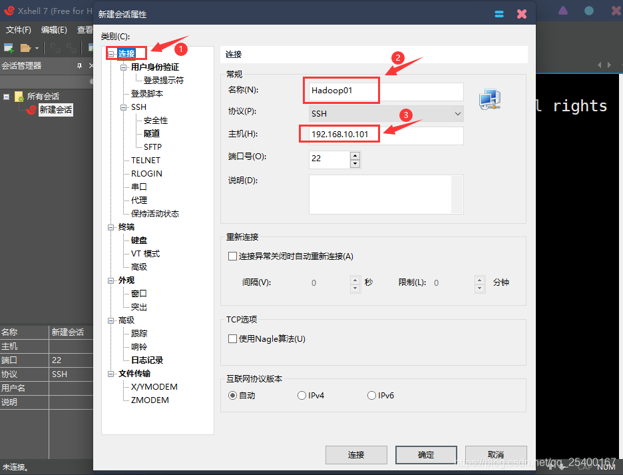Screen dimensions: 623x475
Task: Open the 编辑(E) menu
Action: pyautogui.click(x=54, y=30)
